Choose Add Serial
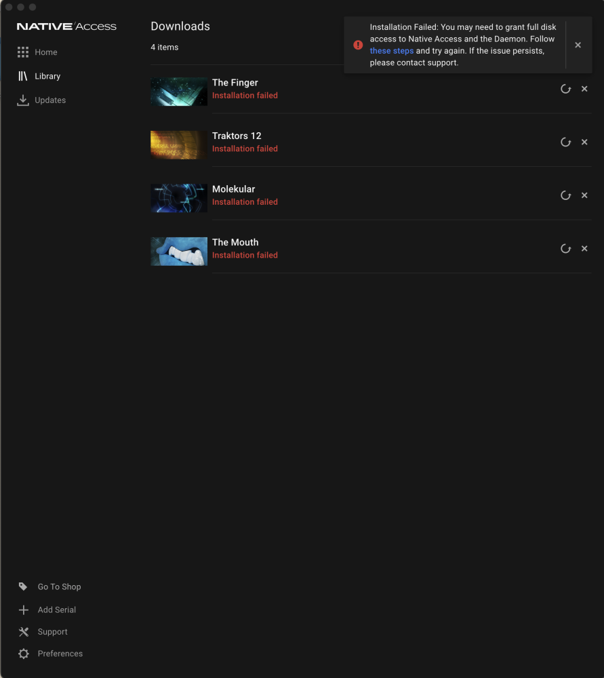The height and width of the screenshot is (678, 604). [x=57, y=610]
